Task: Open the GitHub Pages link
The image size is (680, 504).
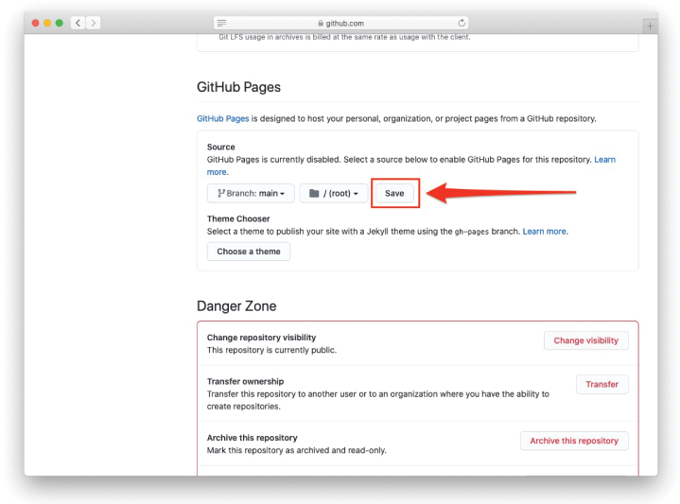Action: (x=223, y=118)
